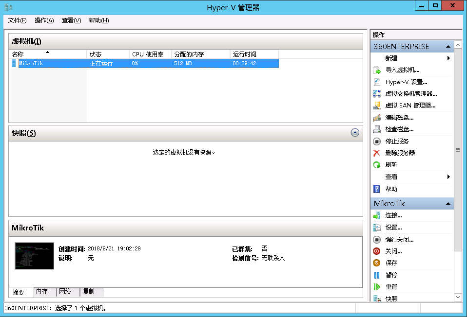Image resolution: width=467 pixels, height=317 pixels.
Task: Click the MikroTik console thumbnail preview
Action: coord(34,256)
